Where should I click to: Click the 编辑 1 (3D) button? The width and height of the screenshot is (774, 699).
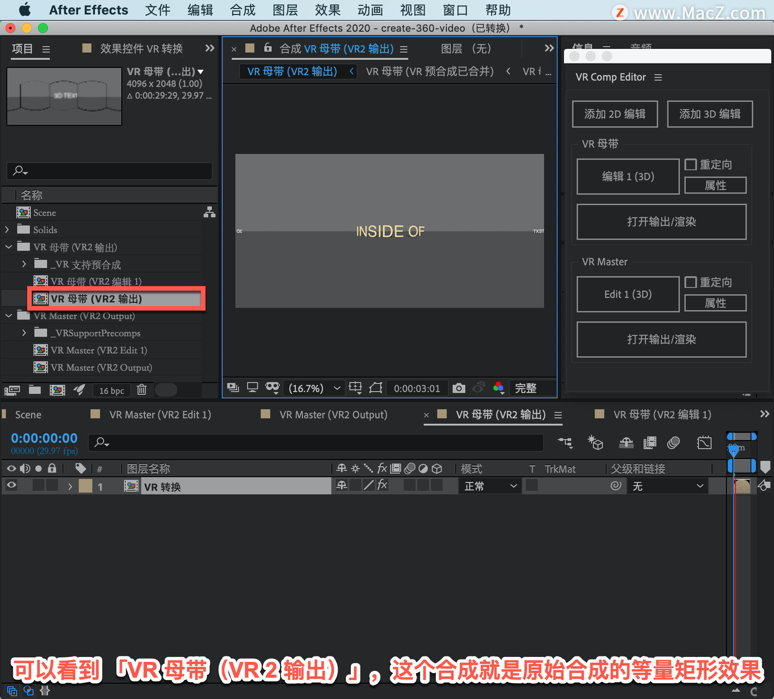pos(628,177)
